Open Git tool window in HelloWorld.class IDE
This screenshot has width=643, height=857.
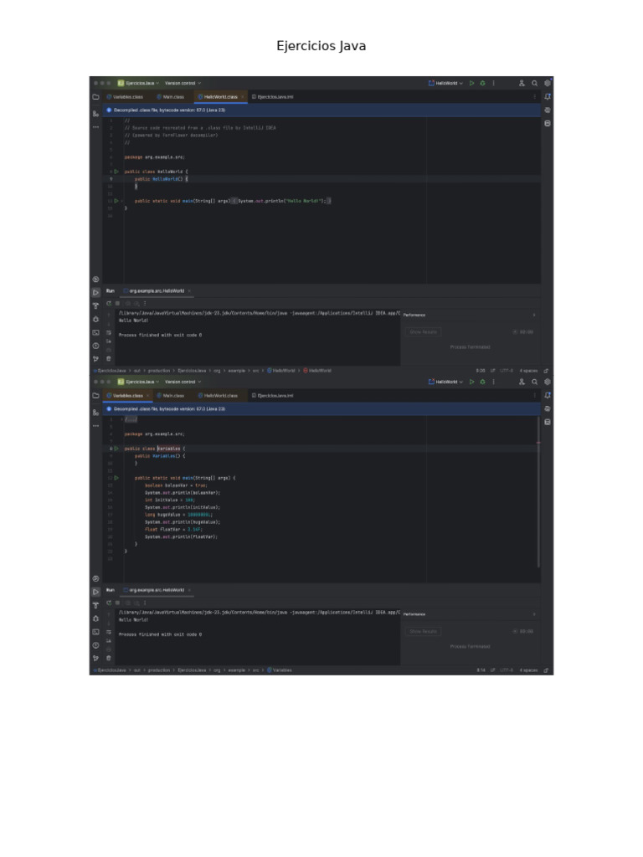[x=95, y=358]
